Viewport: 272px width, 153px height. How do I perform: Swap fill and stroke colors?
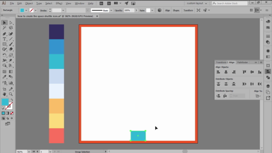(12, 100)
